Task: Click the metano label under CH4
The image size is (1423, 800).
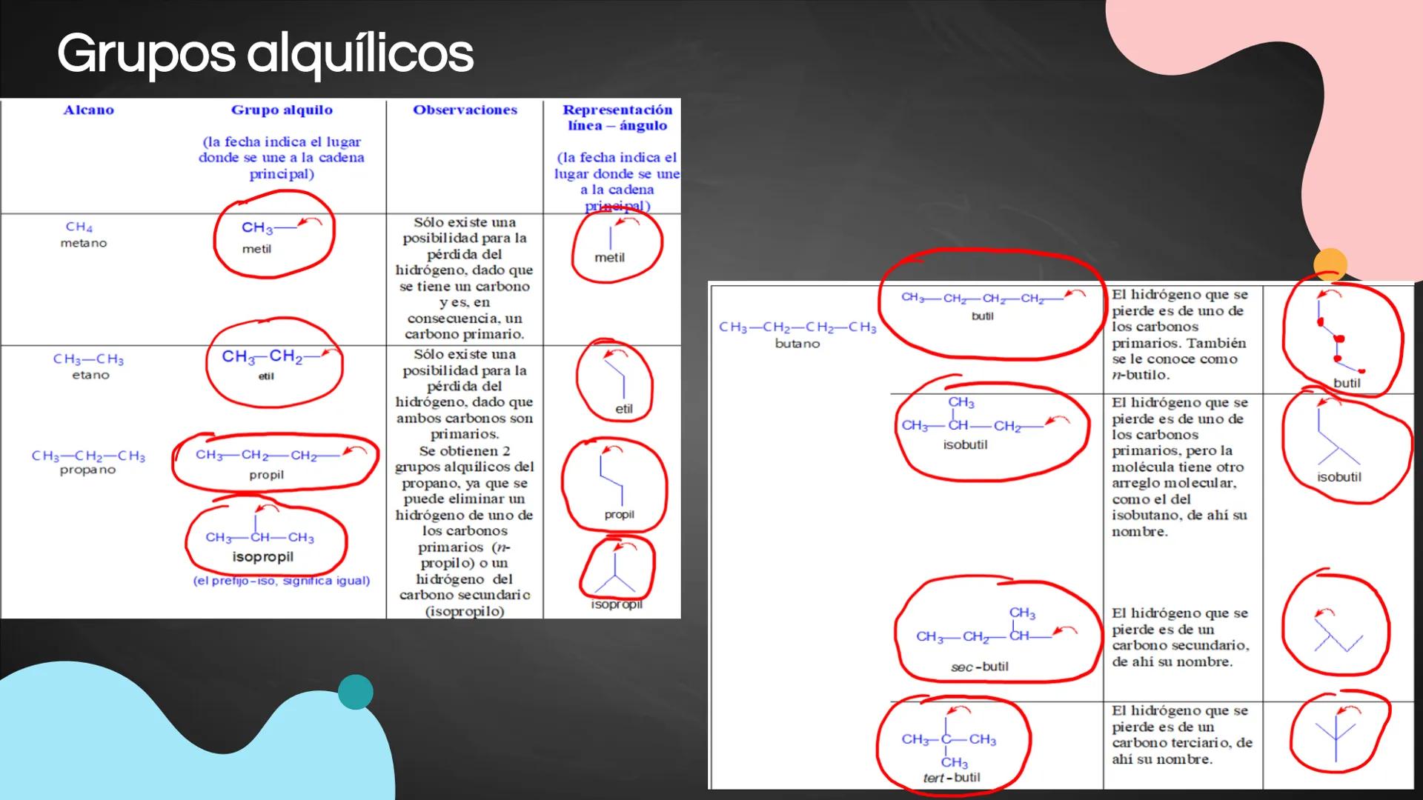Action: [x=84, y=242]
